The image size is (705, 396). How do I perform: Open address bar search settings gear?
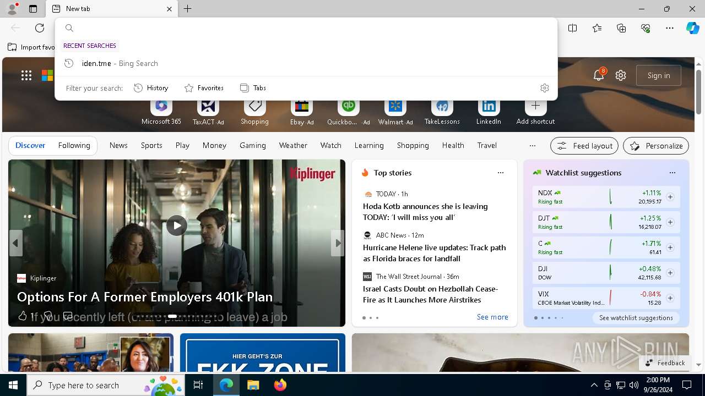545,88
